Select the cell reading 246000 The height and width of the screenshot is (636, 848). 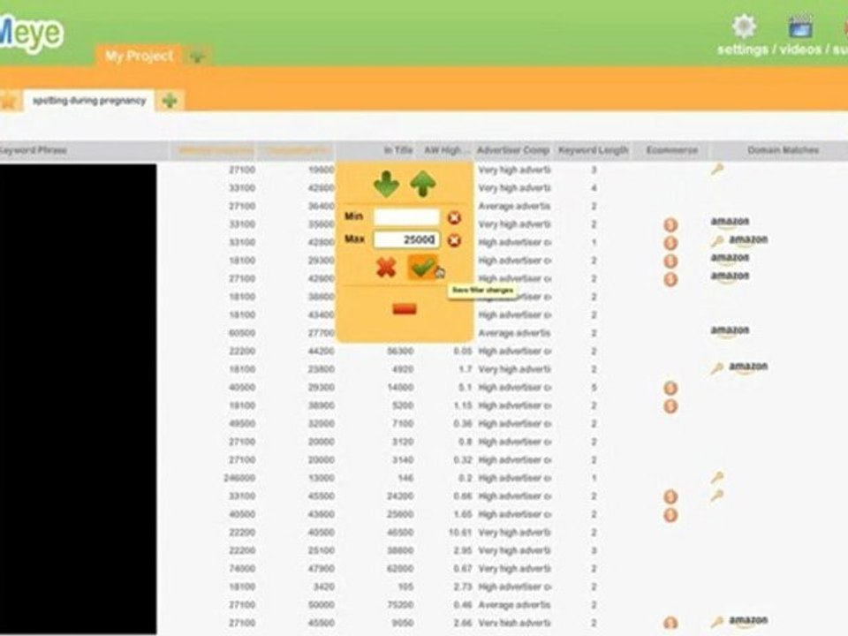click(x=239, y=478)
